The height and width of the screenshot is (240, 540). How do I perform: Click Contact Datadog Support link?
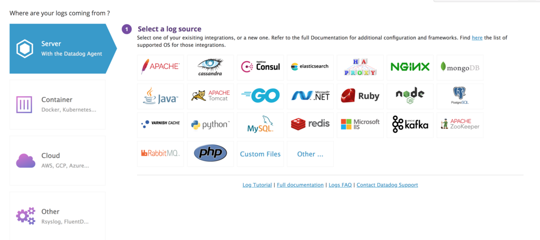pos(388,185)
